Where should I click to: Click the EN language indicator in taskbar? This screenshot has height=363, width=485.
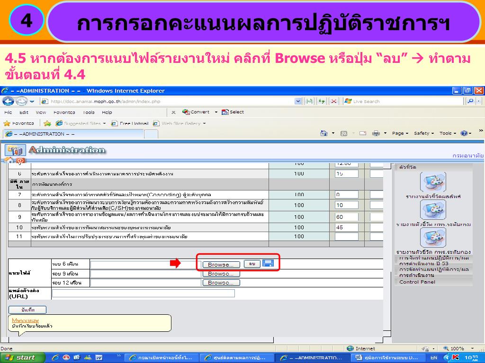434,358
